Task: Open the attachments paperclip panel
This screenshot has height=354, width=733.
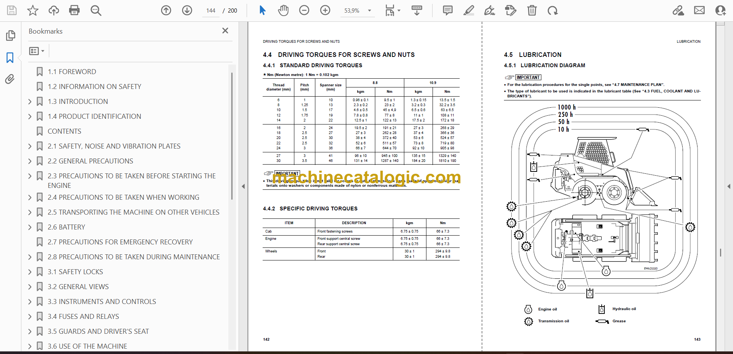Action: click(x=10, y=79)
